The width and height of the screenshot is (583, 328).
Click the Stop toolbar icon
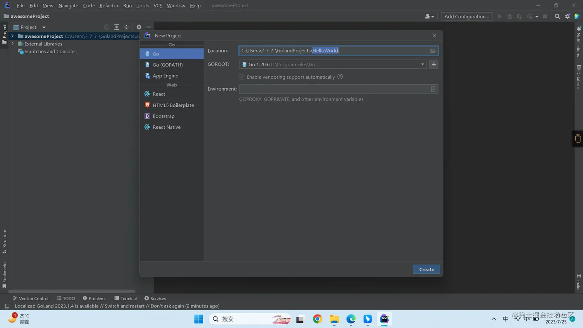pyautogui.click(x=545, y=16)
